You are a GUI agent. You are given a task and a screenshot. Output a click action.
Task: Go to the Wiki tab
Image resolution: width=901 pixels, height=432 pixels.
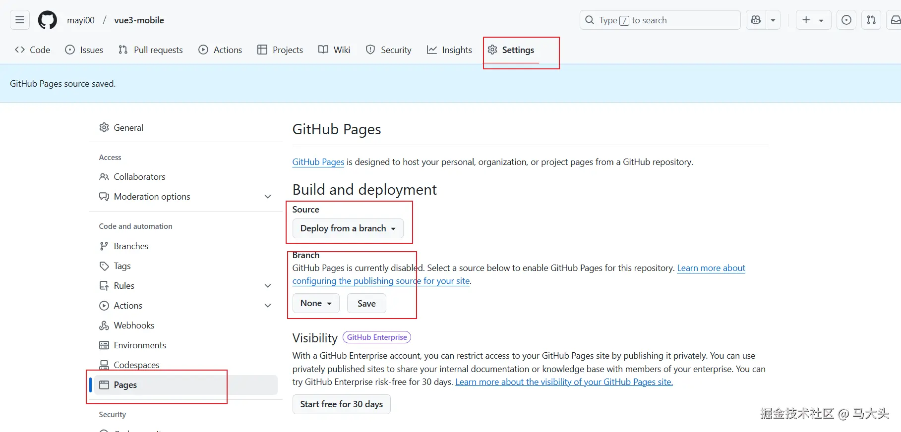pyautogui.click(x=334, y=50)
